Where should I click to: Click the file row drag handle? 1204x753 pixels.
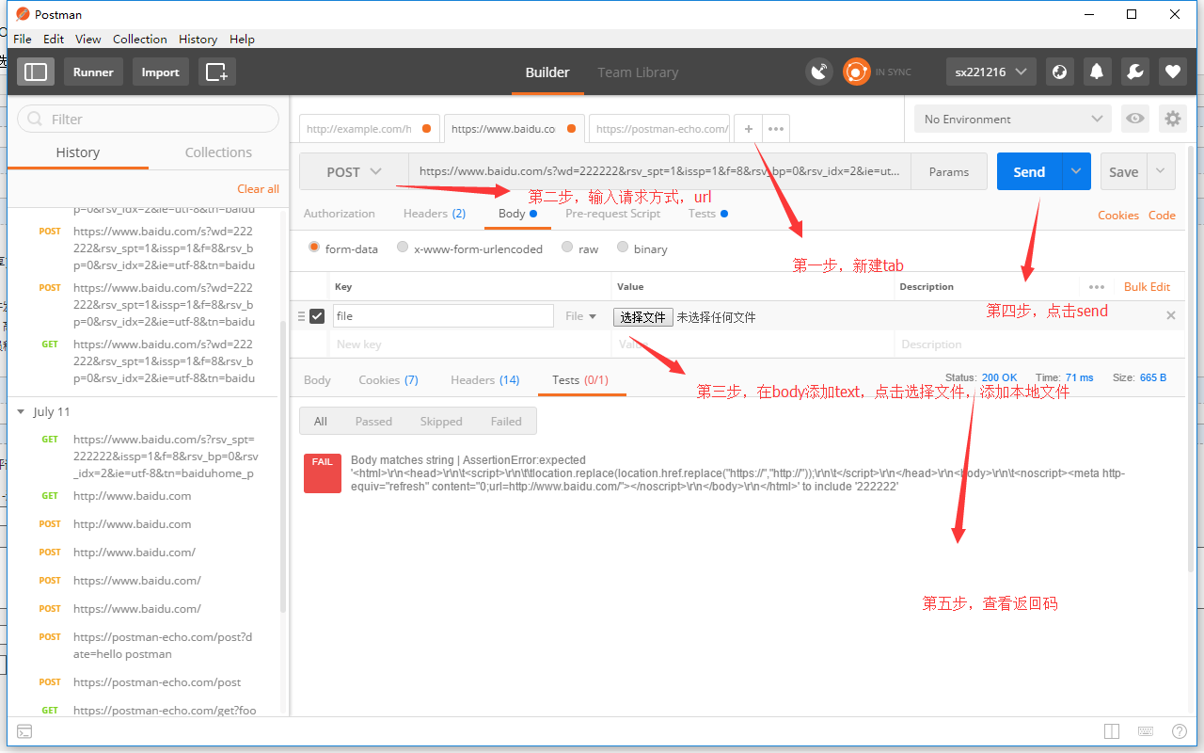pos(301,316)
